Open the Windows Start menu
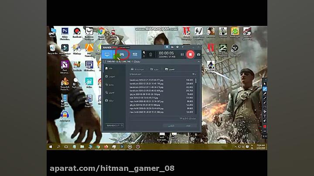This screenshot has width=314, height=176. coord(51,147)
